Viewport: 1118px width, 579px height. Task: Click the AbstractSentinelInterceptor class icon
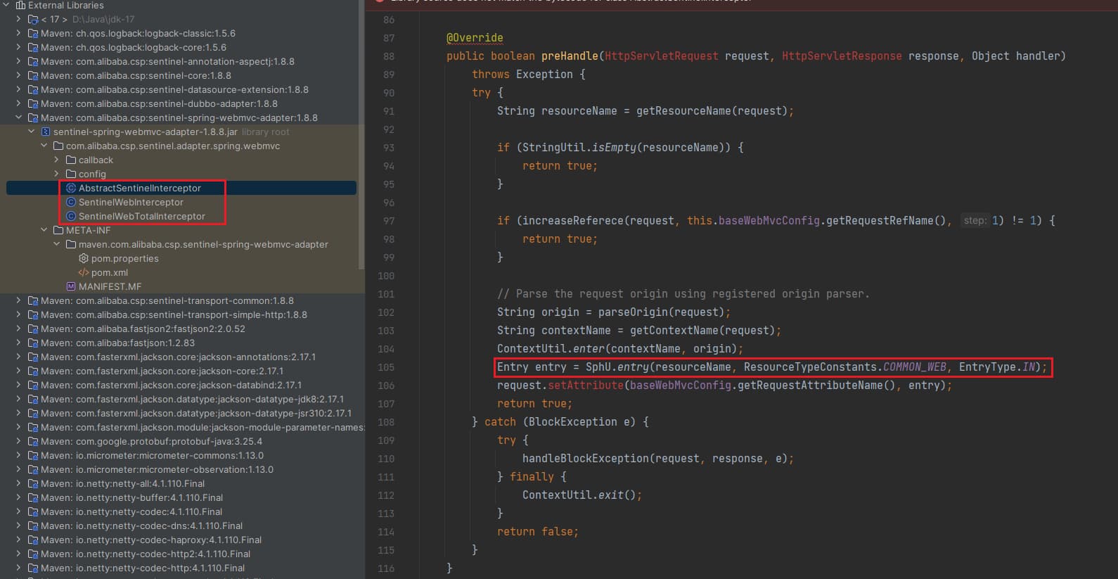(x=71, y=188)
